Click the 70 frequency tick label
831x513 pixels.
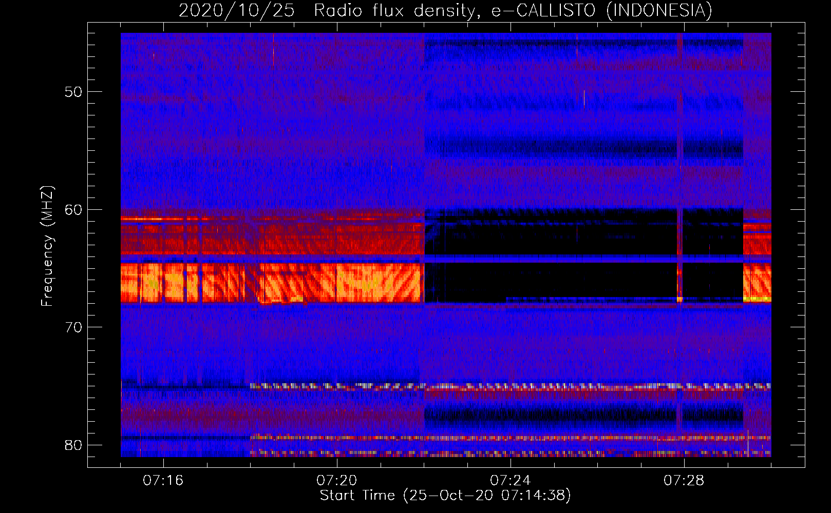click(x=73, y=327)
